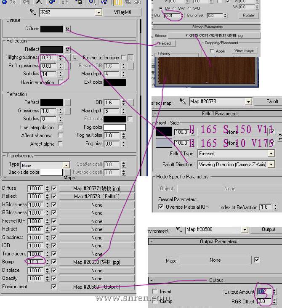The height and width of the screenshot is (308, 282).
Task: Collapse the Falloff Parameters rollout
Action: [x=217, y=114]
